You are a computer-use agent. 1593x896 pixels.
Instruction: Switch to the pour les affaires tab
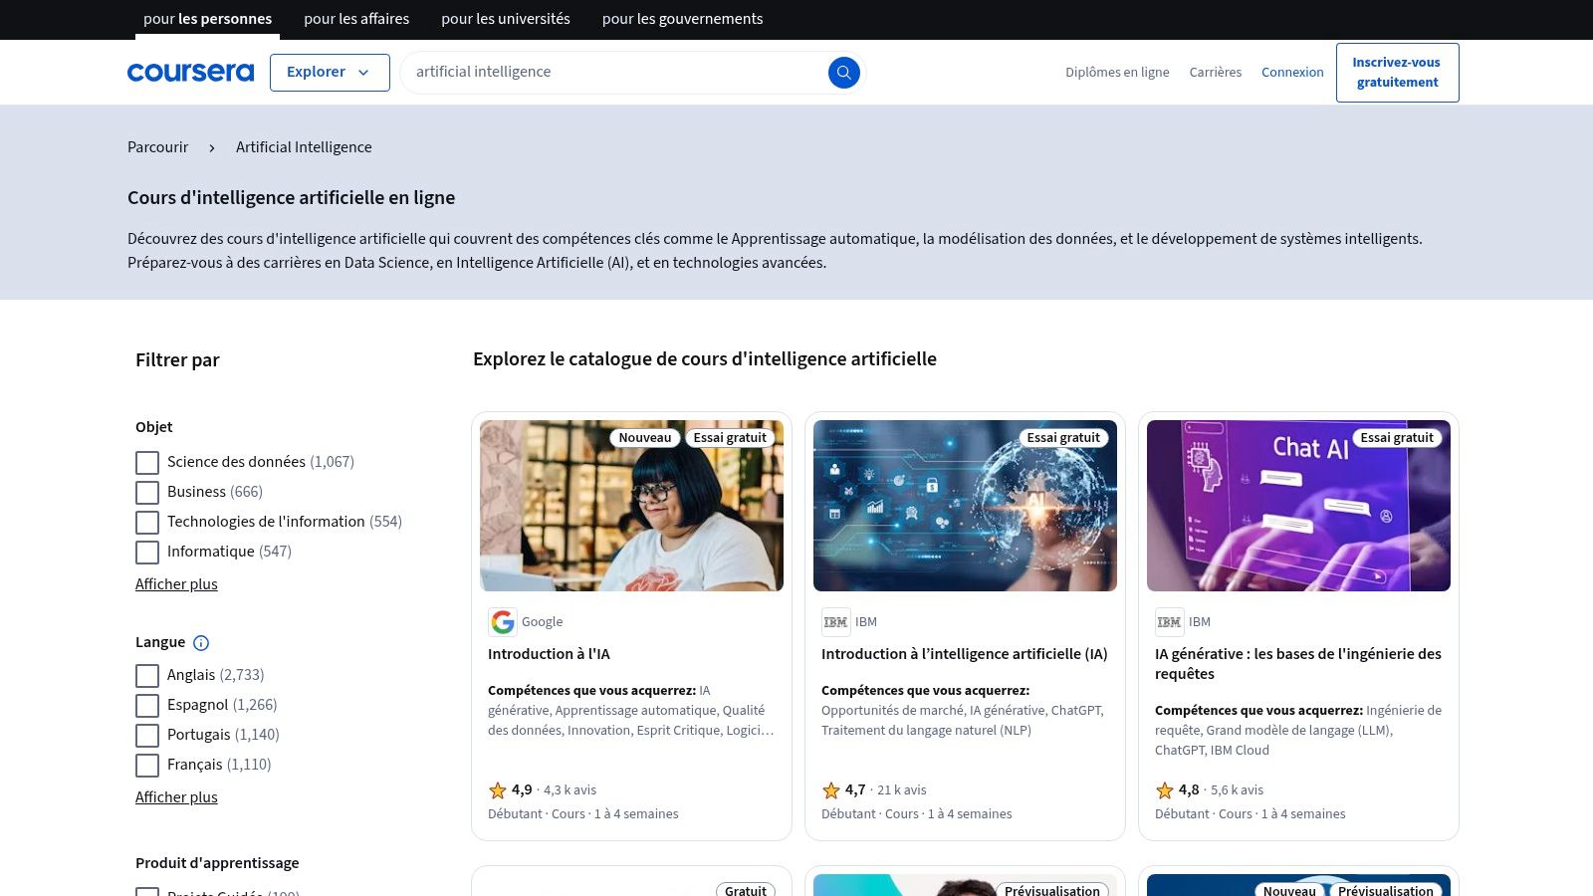tap(356, 19)
